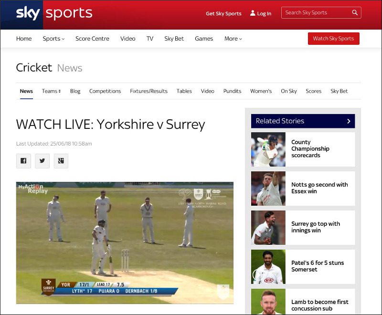The height and width of the screenshot is (315, 382).
Task: Switch to the Video tab in Cricket nav
Action: click(208, 91)
